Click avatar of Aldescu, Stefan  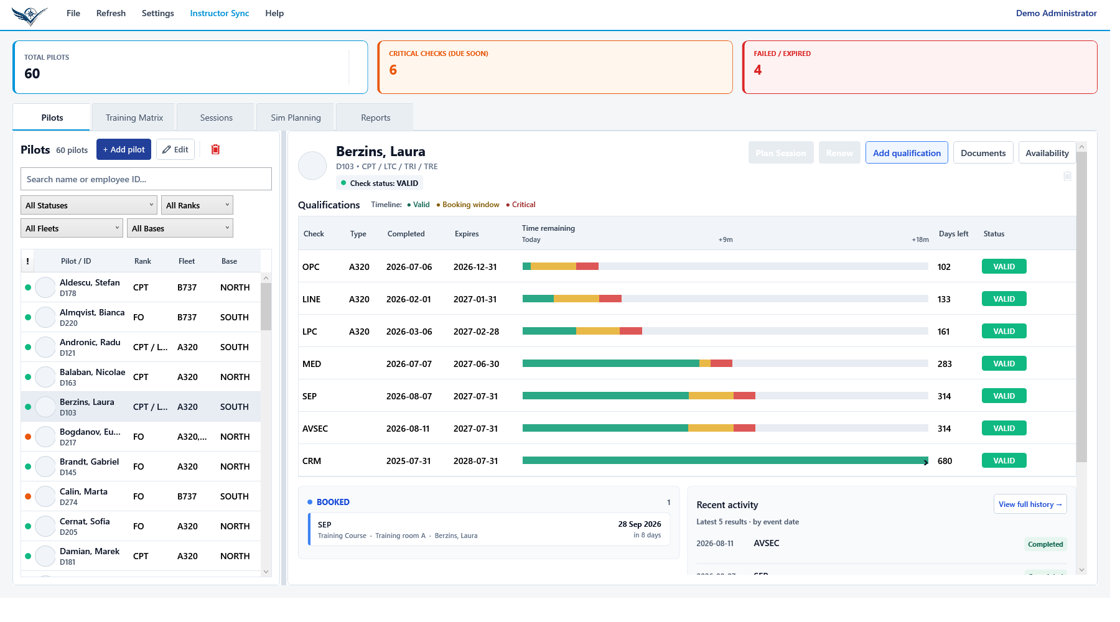coord(45,287)
